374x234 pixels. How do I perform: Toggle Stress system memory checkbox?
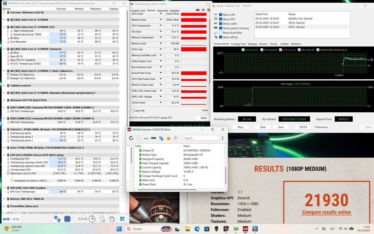(221, 28)
